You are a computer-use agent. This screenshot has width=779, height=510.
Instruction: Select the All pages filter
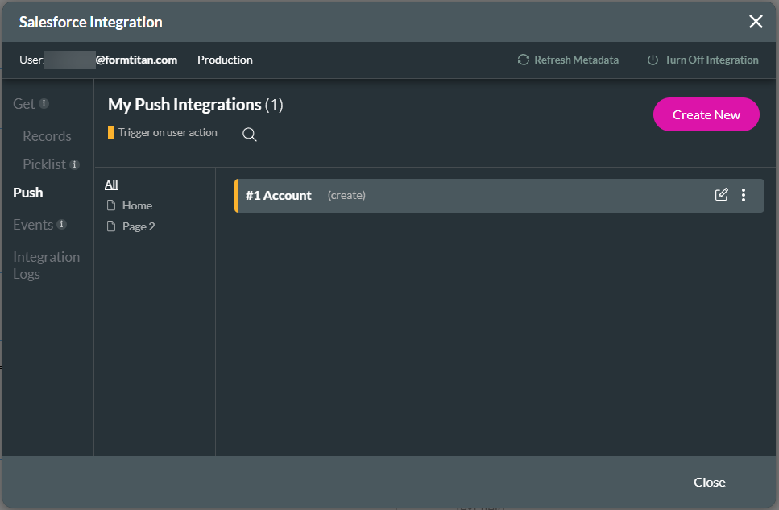click(111, 185)
